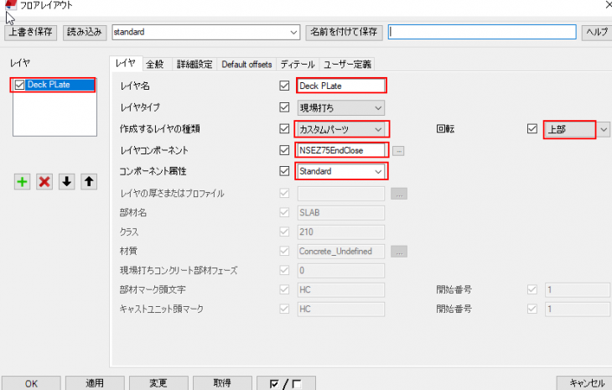
Task: Toggle キャストユニット頭マーク checkbox
Action: pyautogui.click(x=284, y=309)
